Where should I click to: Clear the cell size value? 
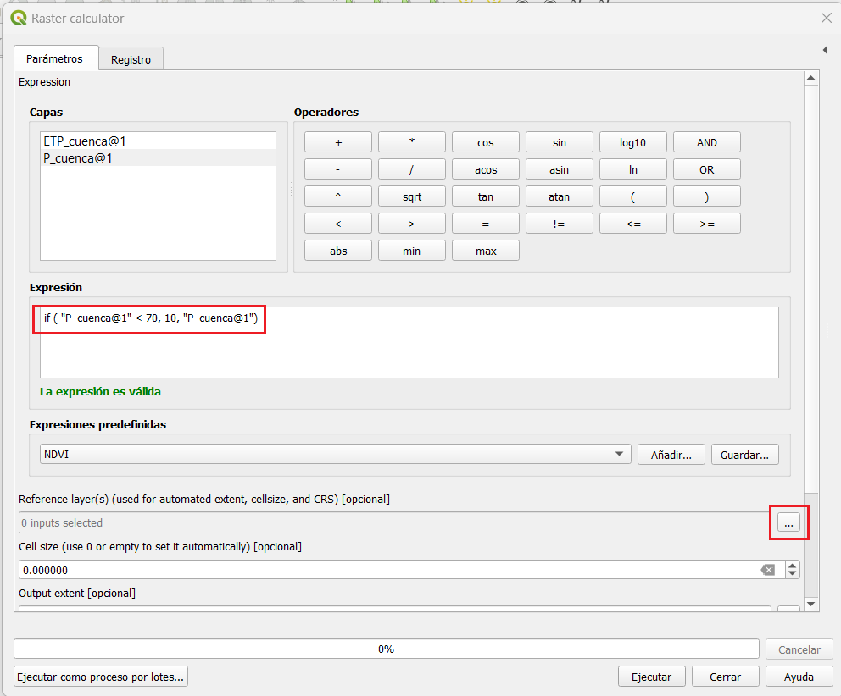[x=768, y=570]
